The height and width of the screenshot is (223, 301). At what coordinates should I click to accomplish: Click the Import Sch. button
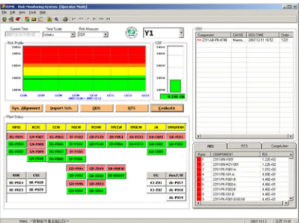(61, 108)
